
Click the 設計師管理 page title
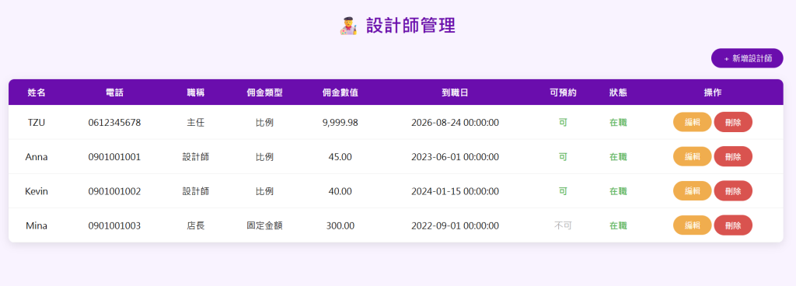point(410,26)
